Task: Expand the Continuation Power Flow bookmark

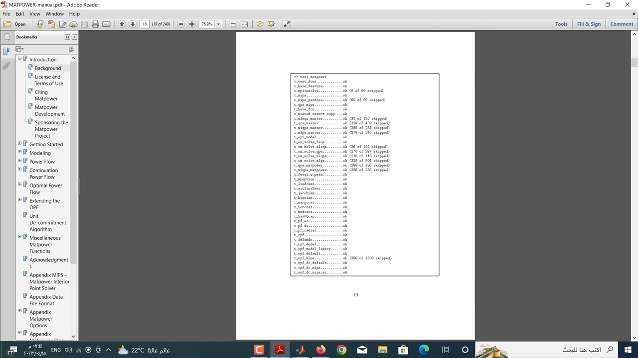Action: click(x=19, y=170)
